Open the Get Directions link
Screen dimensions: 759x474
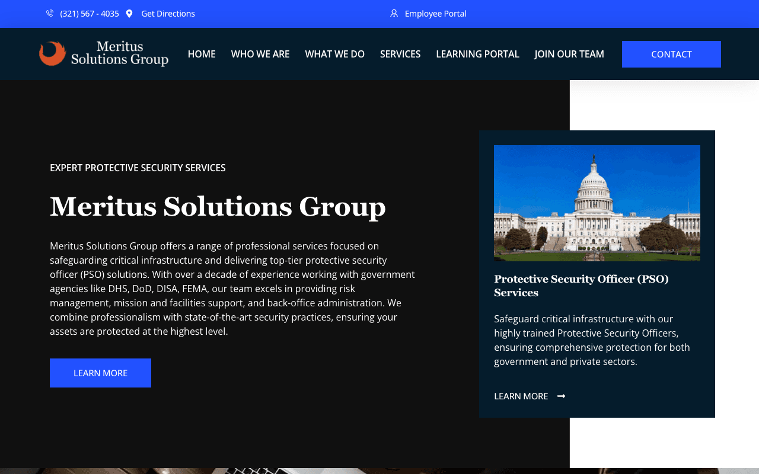coord(168,13)
